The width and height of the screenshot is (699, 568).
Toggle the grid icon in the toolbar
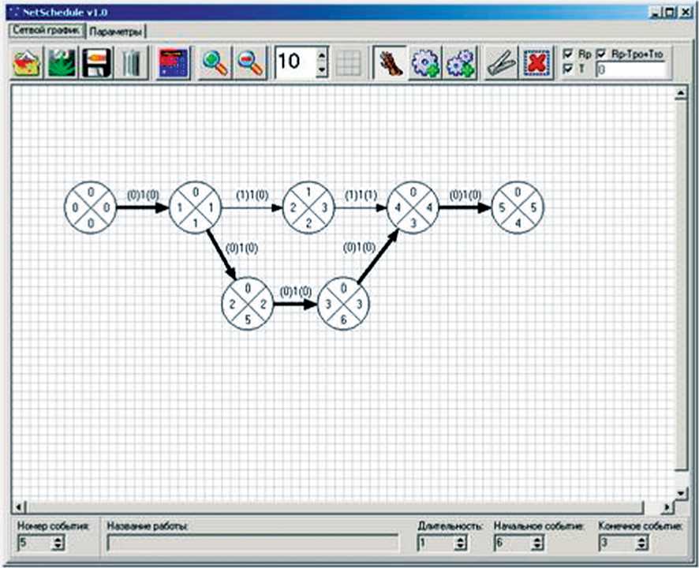(x=349, y=63)
